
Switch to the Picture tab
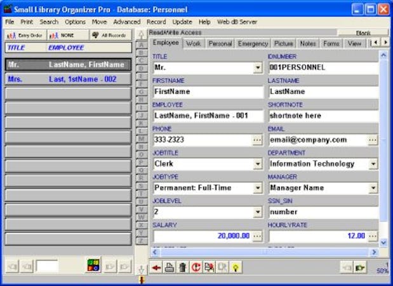283,44
